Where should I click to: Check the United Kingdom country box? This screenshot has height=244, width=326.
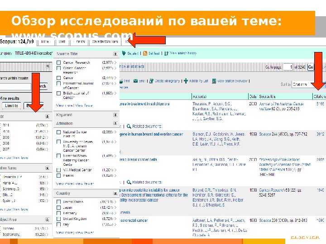(x=58, y=219)
